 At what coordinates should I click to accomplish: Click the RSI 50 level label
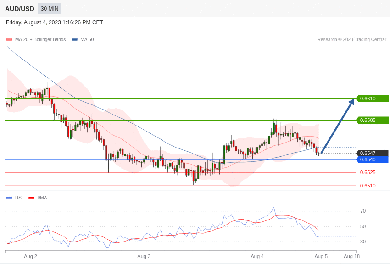tap(363, 226)
